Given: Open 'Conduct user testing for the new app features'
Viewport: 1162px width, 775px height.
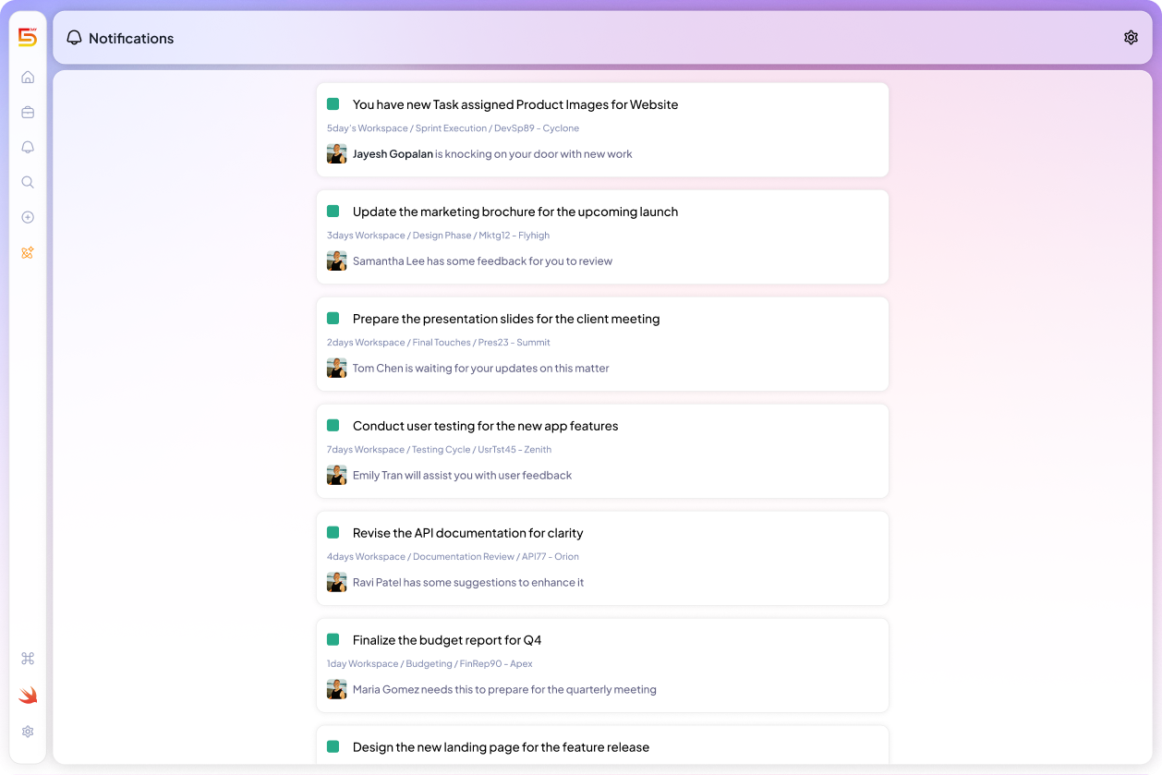Looking at the screenshot, I should pyautogui.click(x=485, y=426).
